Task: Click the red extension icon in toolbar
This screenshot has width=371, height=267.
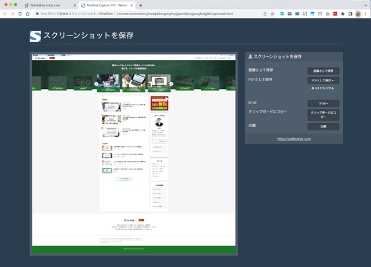Action: (x=335, y=14)
